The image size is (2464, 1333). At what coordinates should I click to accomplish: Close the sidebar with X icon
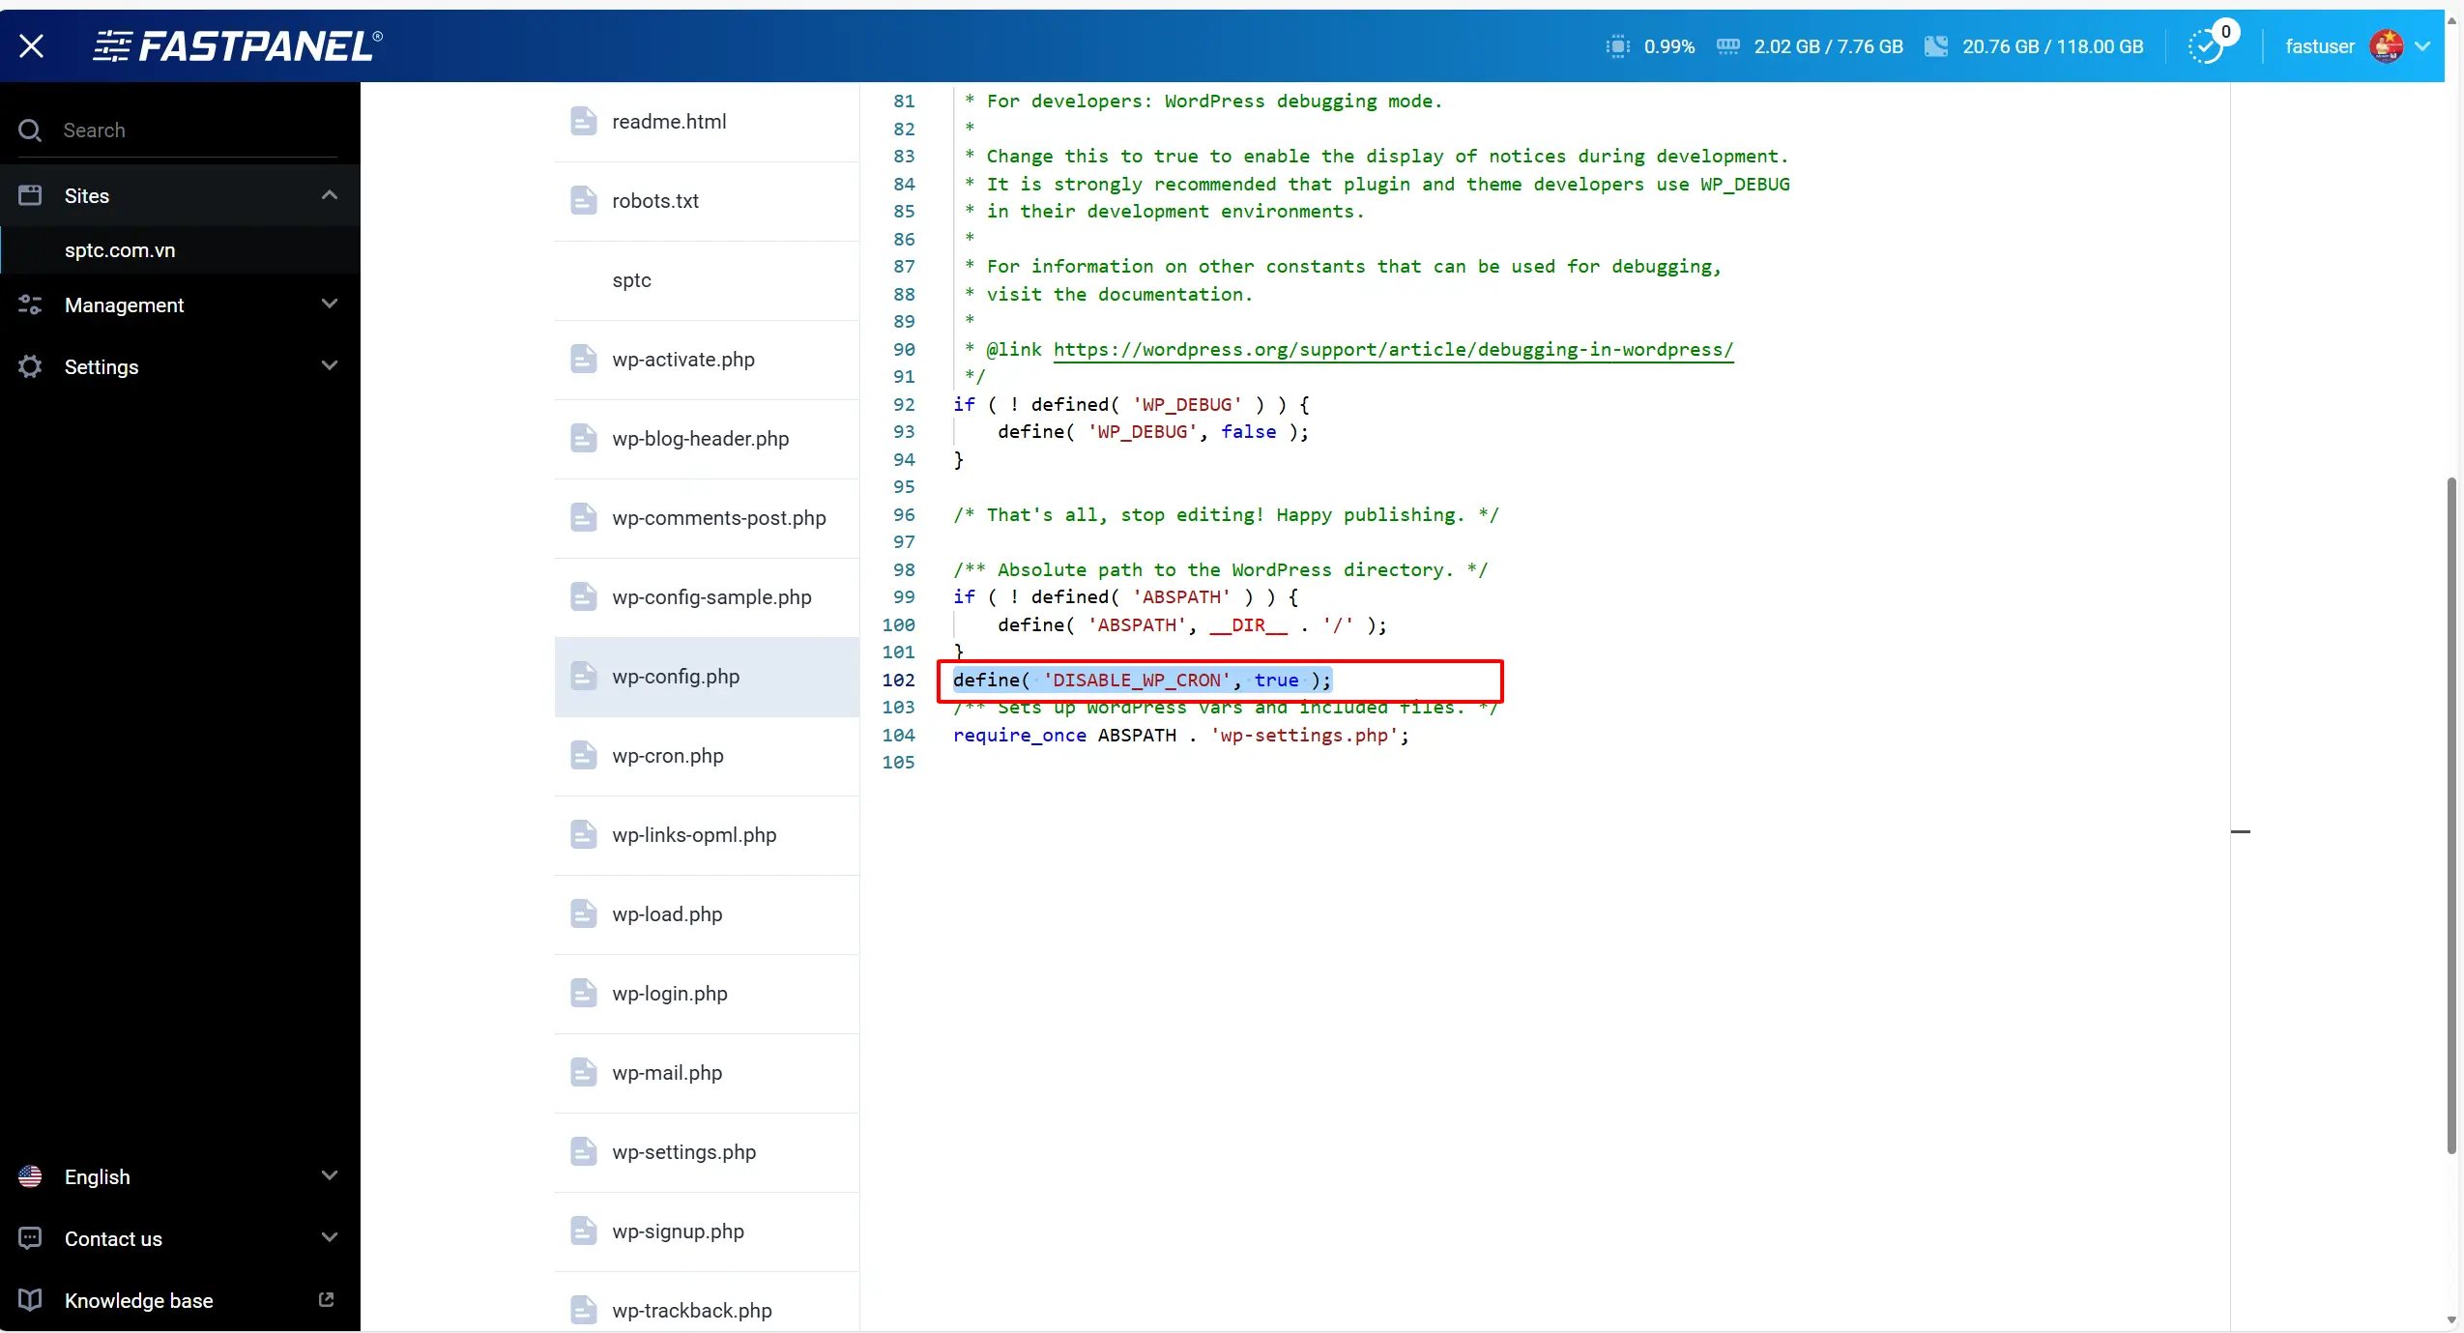click(31, 45)
